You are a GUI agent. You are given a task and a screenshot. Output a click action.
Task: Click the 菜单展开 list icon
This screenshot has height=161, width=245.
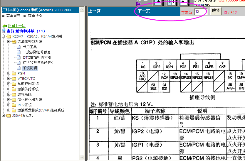(3, 16)
